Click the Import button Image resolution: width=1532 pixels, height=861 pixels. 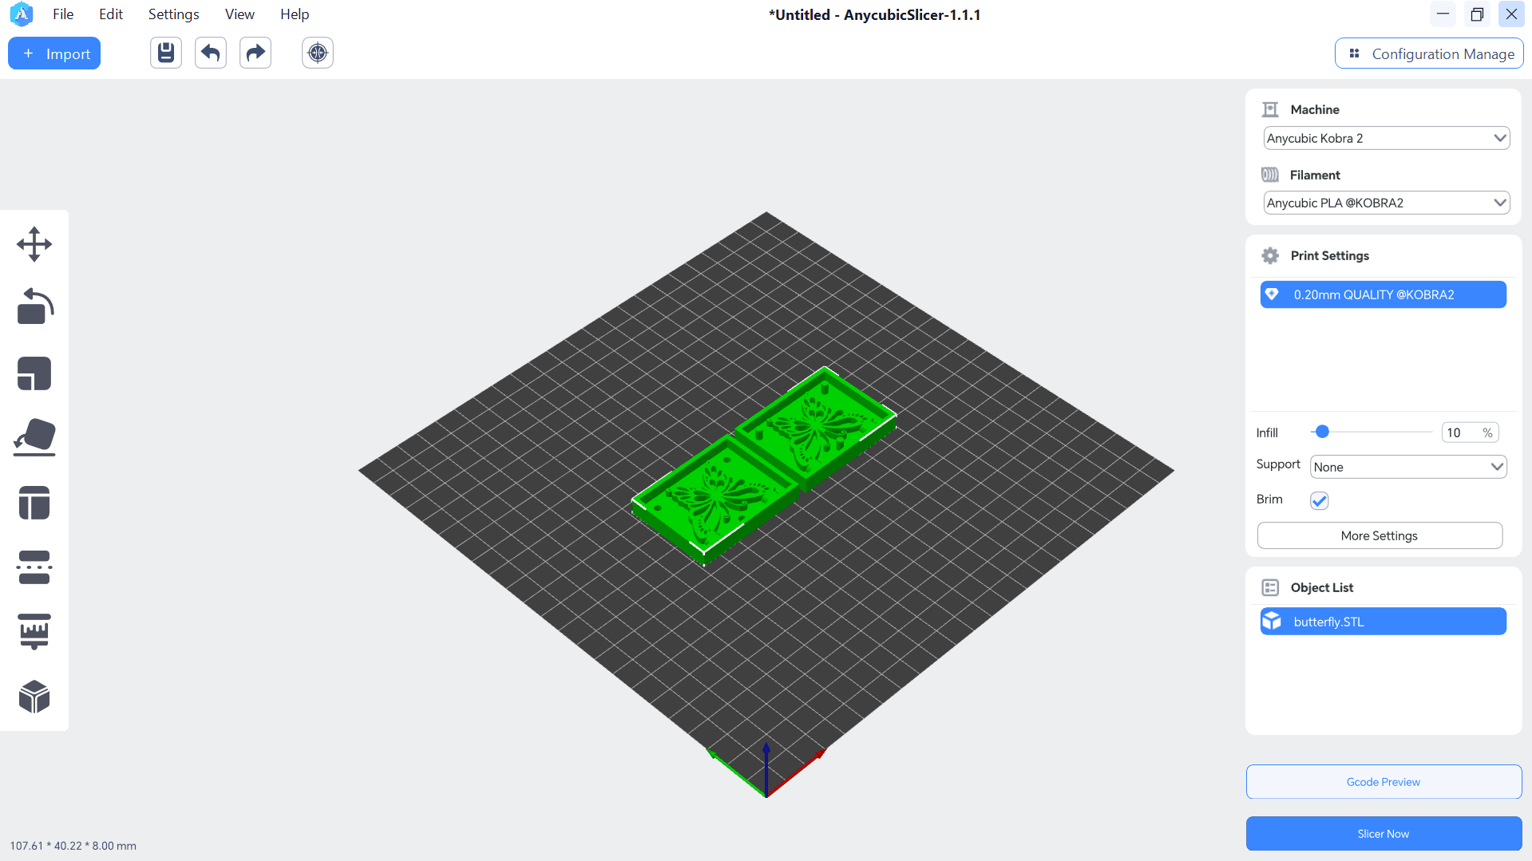54,53
